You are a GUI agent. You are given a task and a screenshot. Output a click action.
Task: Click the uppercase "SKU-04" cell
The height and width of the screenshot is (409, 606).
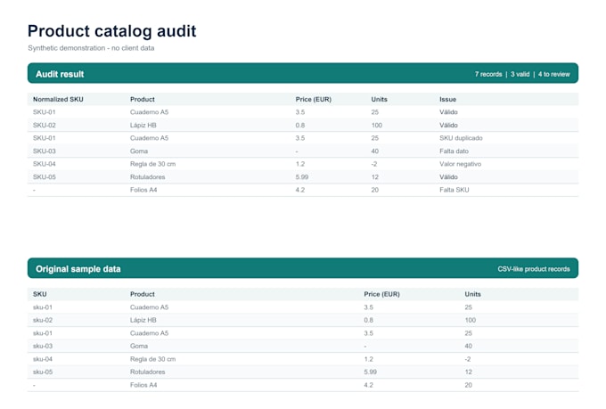(x=44, y=164)
